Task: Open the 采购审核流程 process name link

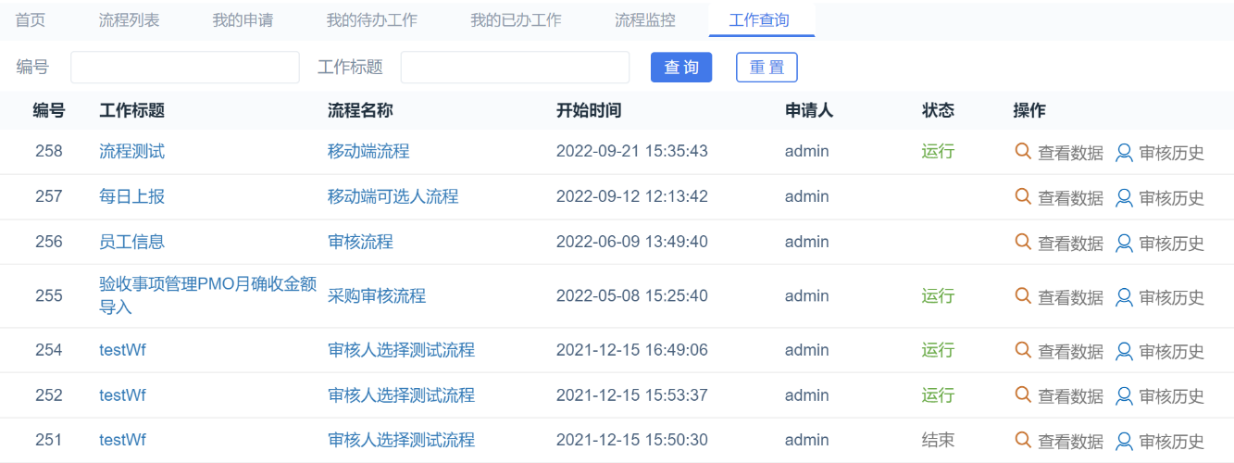Action: click(x=377, y=296)
